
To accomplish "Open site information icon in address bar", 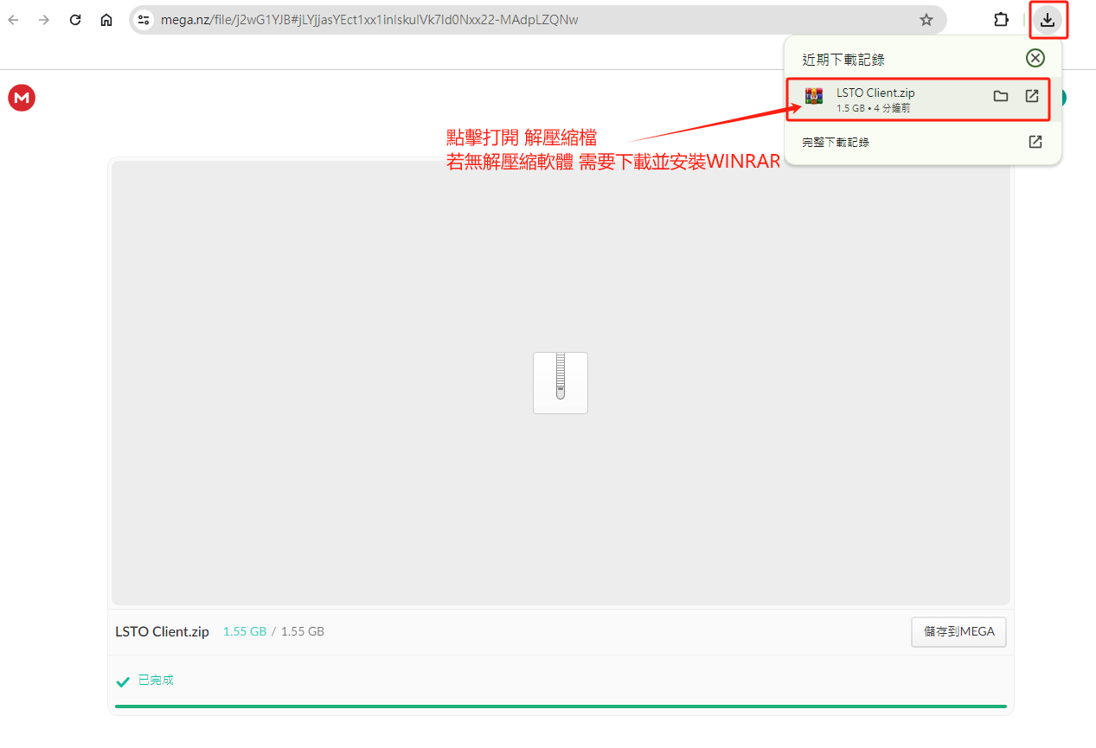I will [144, 20].
